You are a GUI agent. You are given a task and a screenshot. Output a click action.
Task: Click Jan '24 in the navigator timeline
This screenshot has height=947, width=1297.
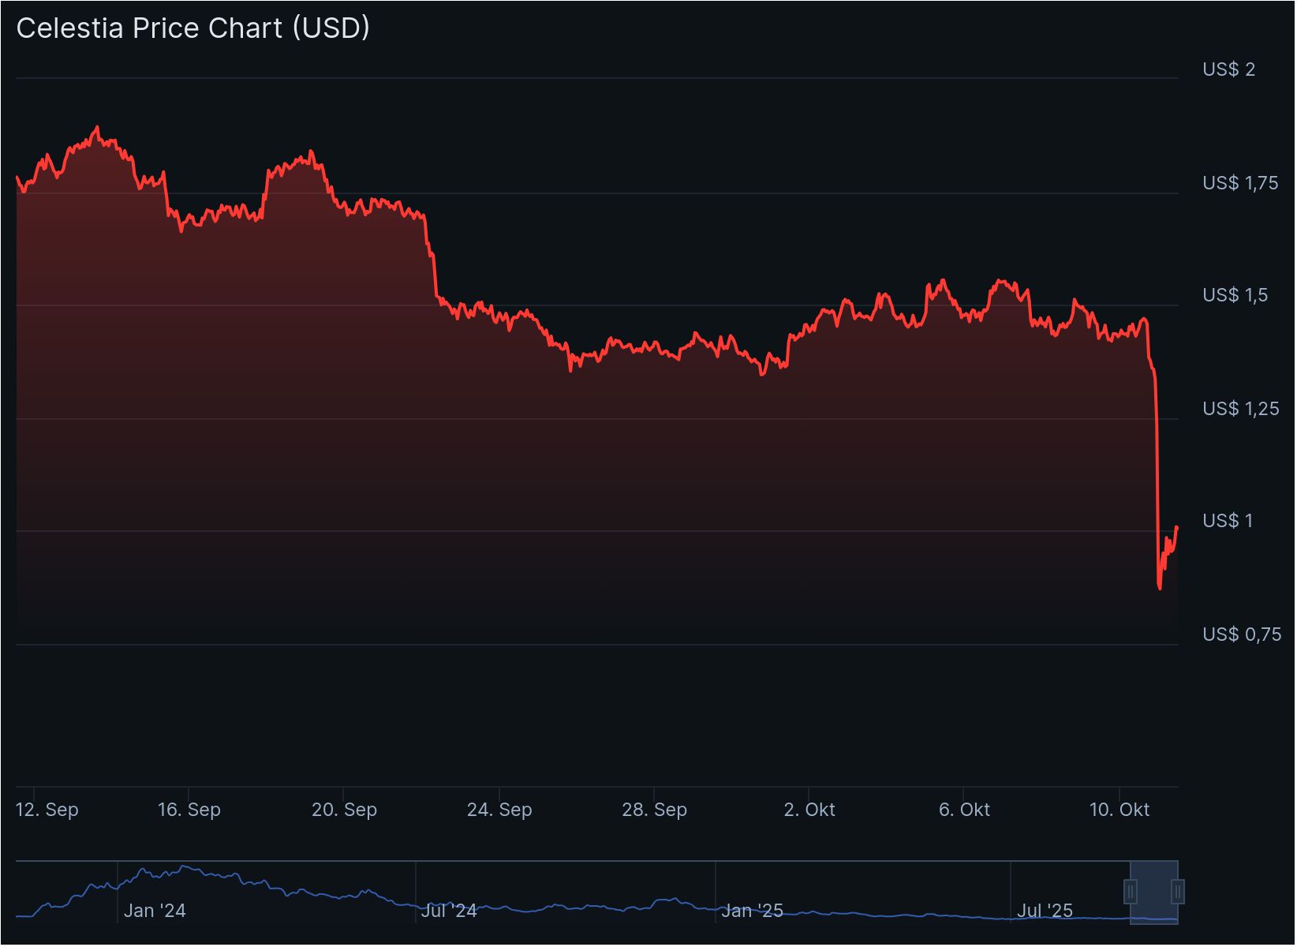click(155, 911)
